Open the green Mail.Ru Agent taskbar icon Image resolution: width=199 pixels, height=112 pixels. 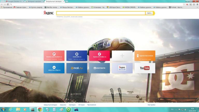(x=69, y=109)
